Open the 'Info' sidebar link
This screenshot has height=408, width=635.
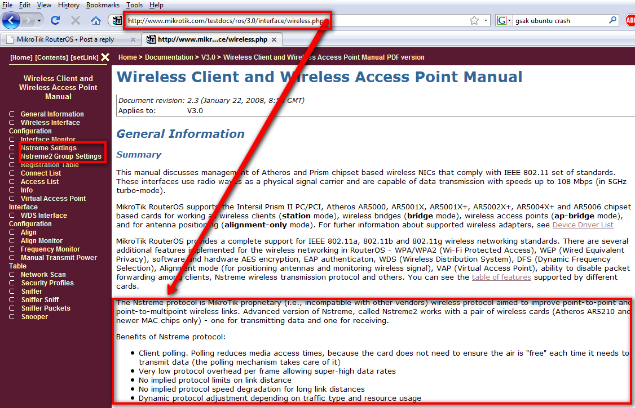[x=27, y=190]
